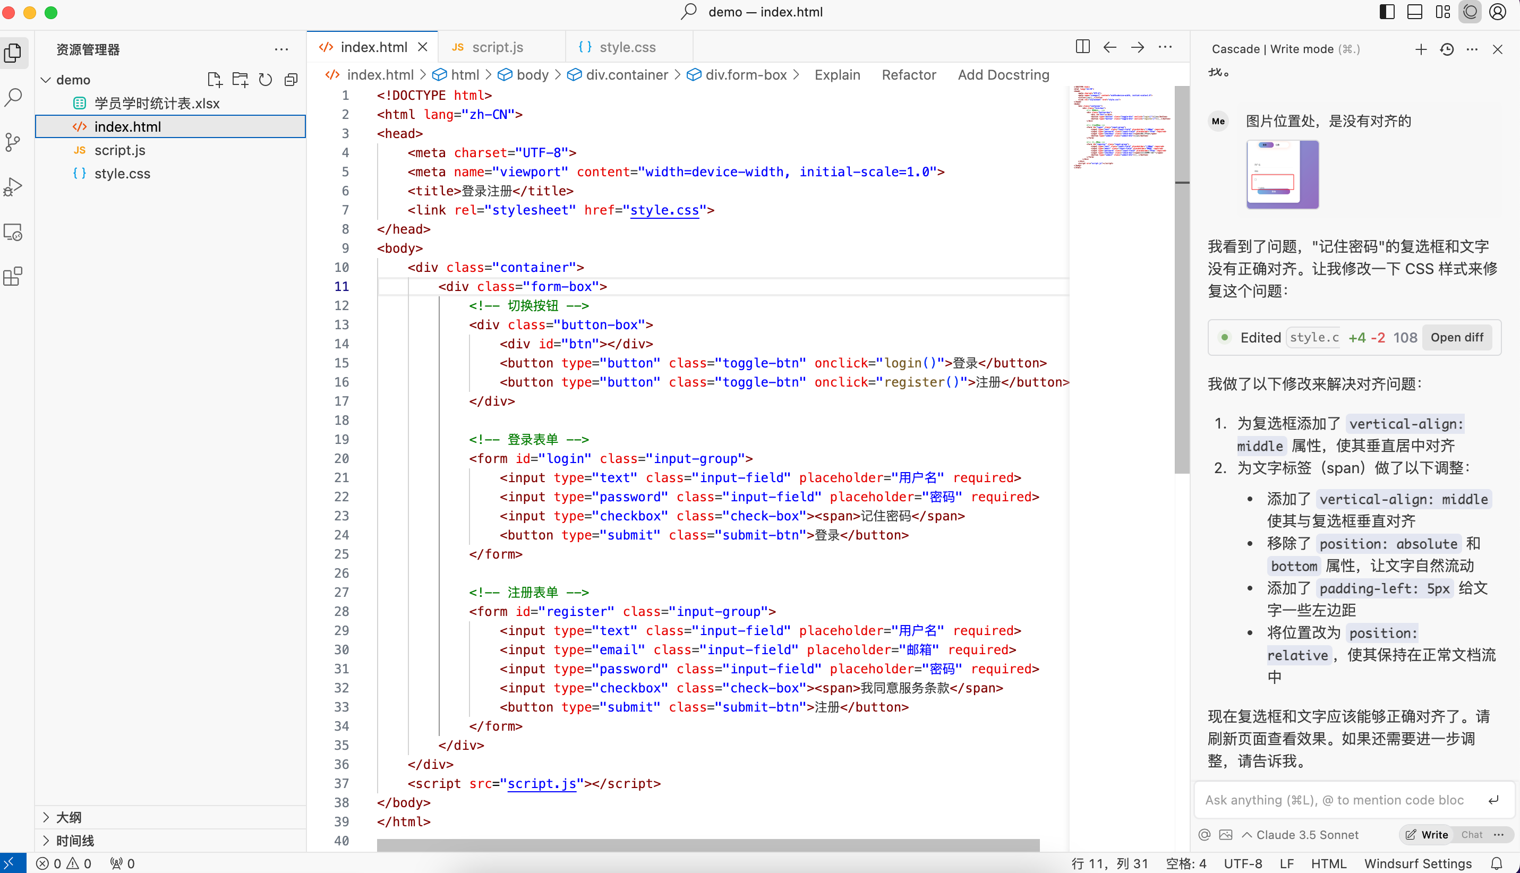
Task: Send the Cascade message with enter icon
Action: point(1493,800)
